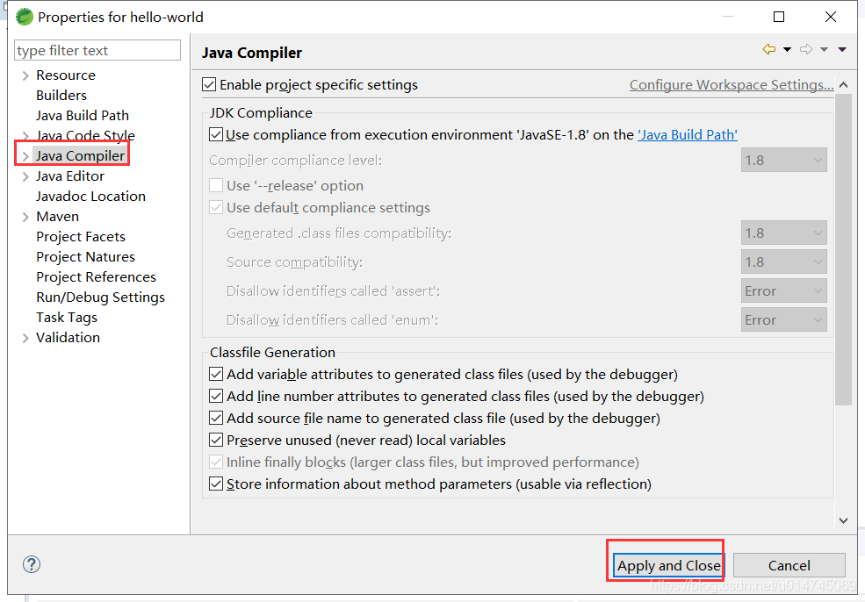Open Source compatibility dropdown
The image size is (865, 602).
coord(783,262)
